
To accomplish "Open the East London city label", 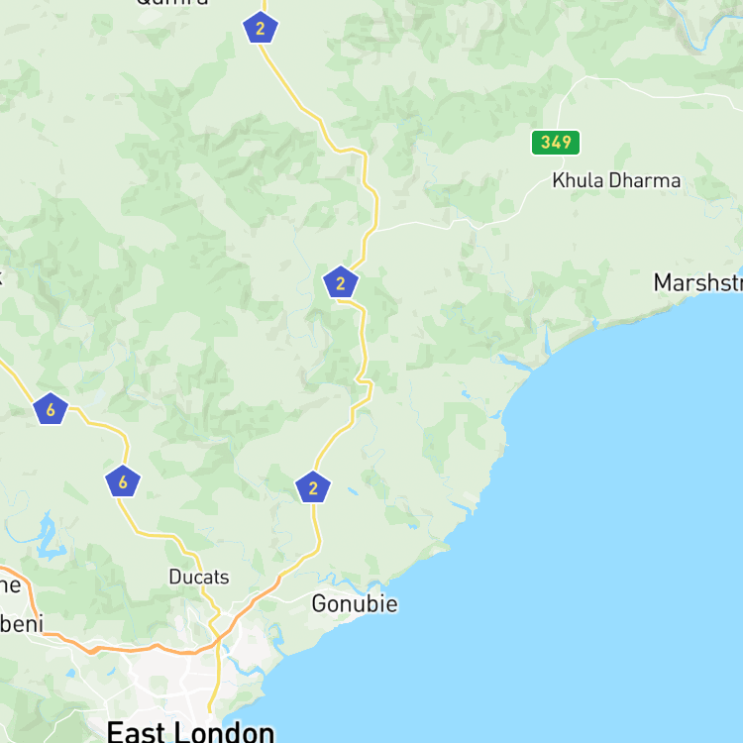I will 190,731.
